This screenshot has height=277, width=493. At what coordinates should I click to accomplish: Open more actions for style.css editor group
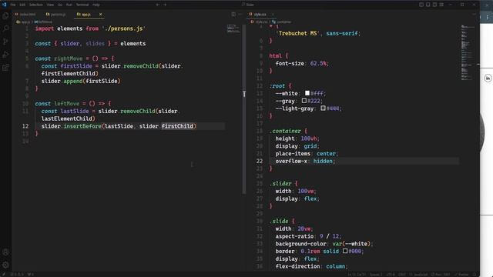click(x=474, y=15)
